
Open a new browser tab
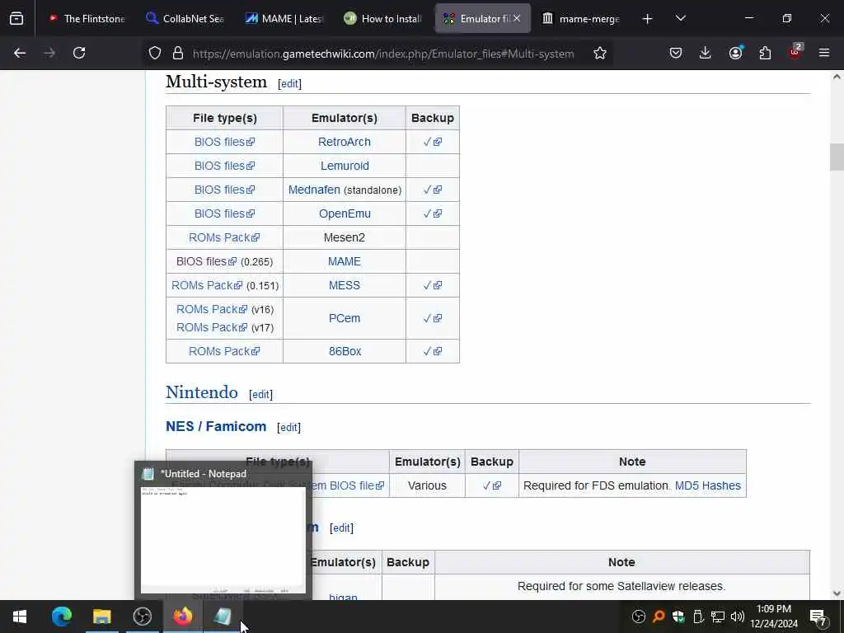(x=648, y=19)
